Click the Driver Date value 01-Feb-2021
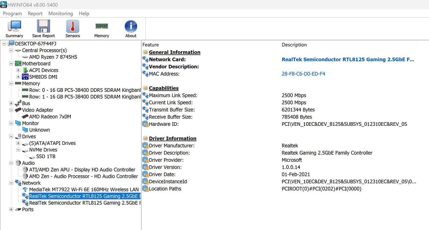This screenshot has height=230, width=429. click(x=296, y=174)
